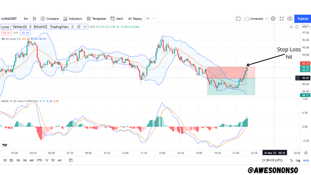Click the Compare symbol plus icon

click(x=43, y=18)
